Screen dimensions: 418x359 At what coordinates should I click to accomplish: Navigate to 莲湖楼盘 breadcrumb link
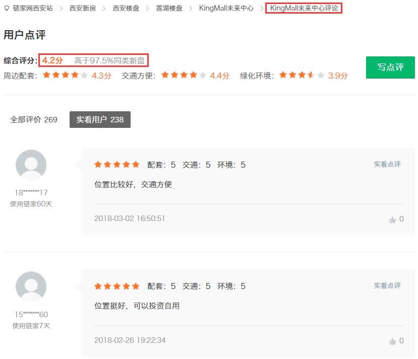pyautogui.click(x=169, y=9)
